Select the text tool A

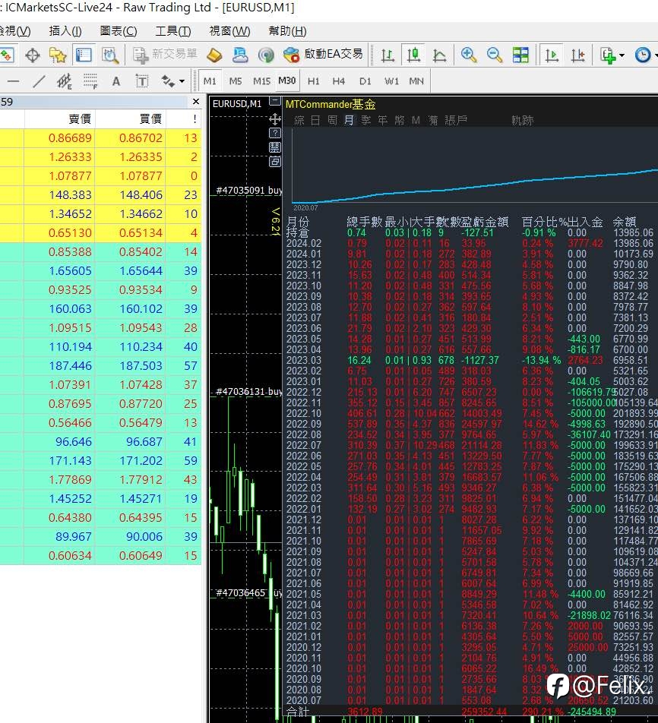point(116,81)
